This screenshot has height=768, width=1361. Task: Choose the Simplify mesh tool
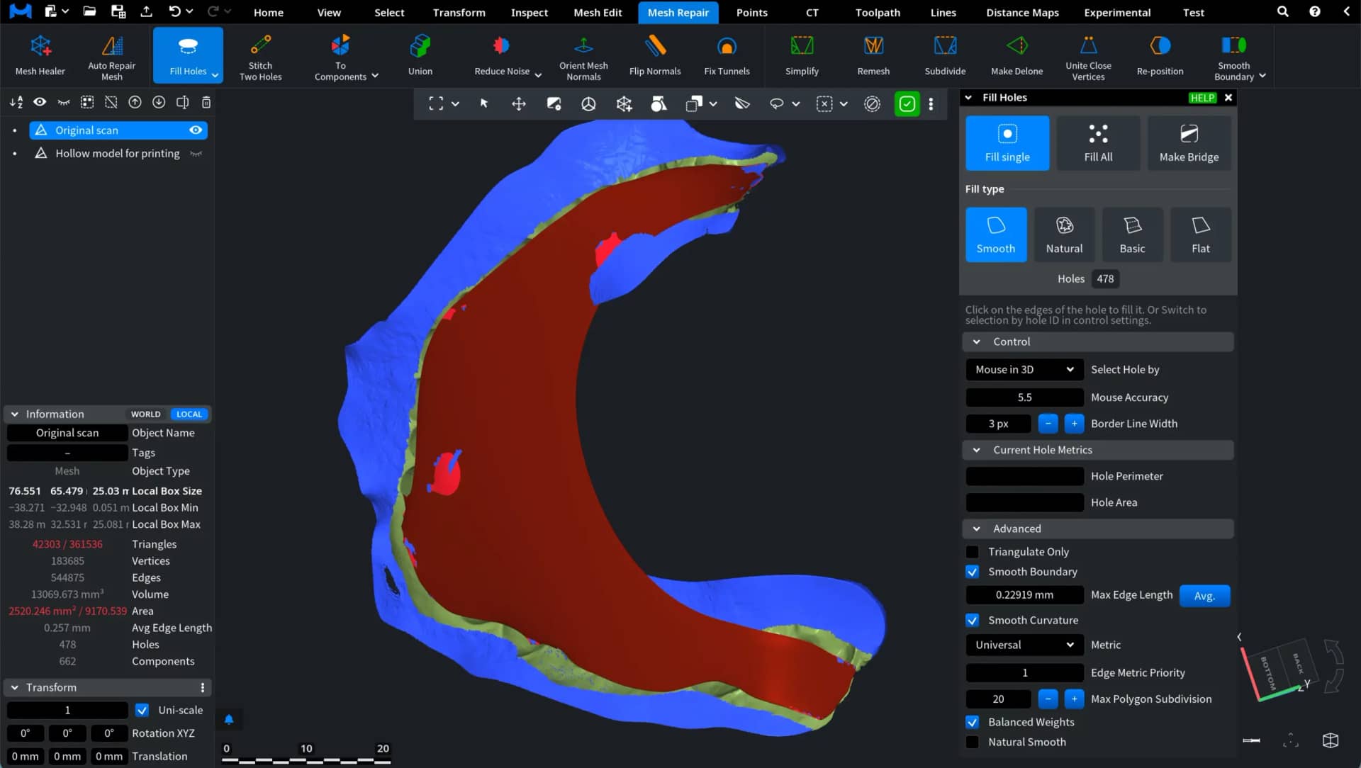pos(802,55)
